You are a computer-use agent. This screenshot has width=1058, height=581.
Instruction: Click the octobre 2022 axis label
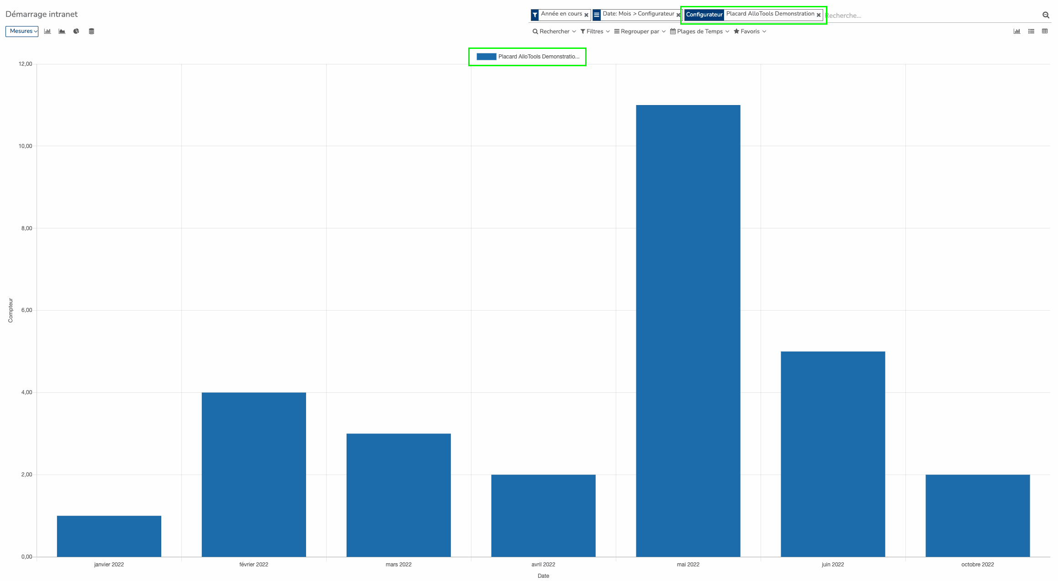coord(978,565)
